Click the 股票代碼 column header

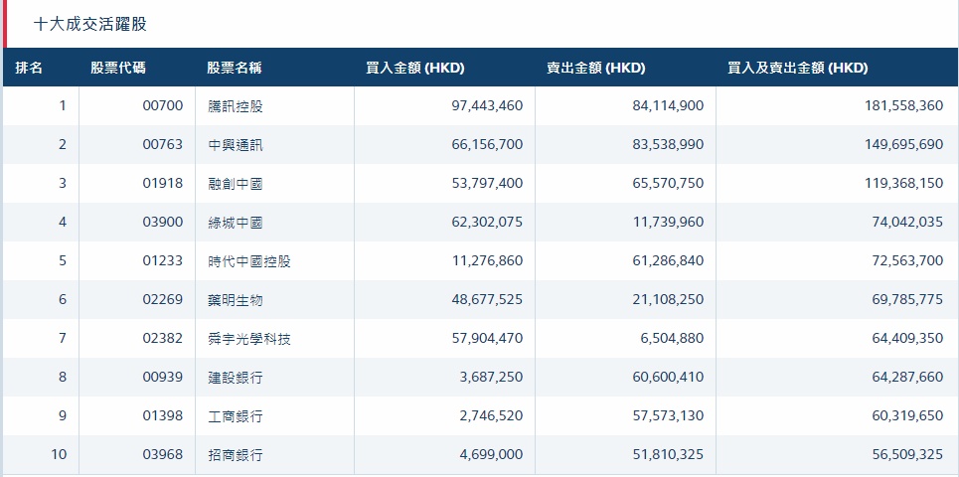pyautogui.click(x=117, y=68)
